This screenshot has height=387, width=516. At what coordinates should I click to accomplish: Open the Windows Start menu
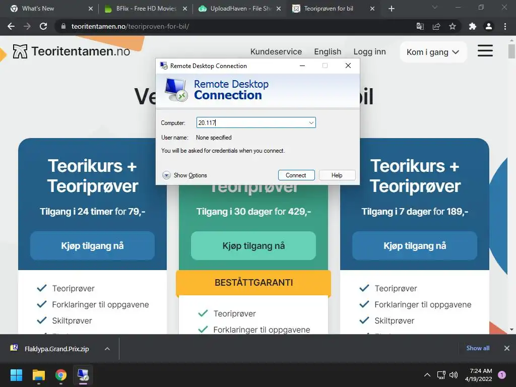click(x=16, y=375)
